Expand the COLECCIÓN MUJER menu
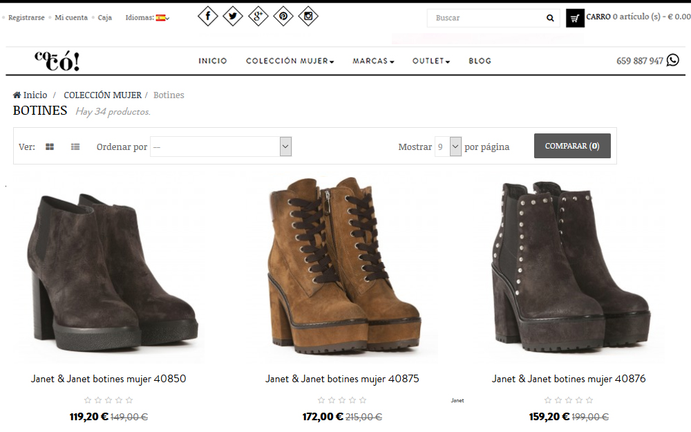 point(290,61)
